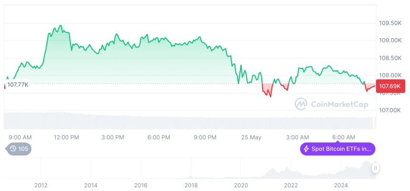Click the CoinMarketCap logo watermark icon
This screenshot has height=191, width=410.
pos(301,103)
